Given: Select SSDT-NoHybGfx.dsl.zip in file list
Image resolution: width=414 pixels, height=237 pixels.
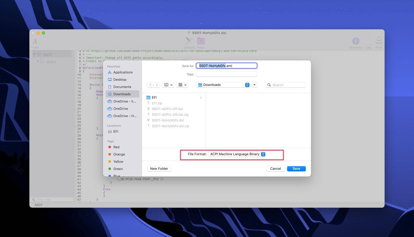Looking at the screenshot, I should 174,126.
